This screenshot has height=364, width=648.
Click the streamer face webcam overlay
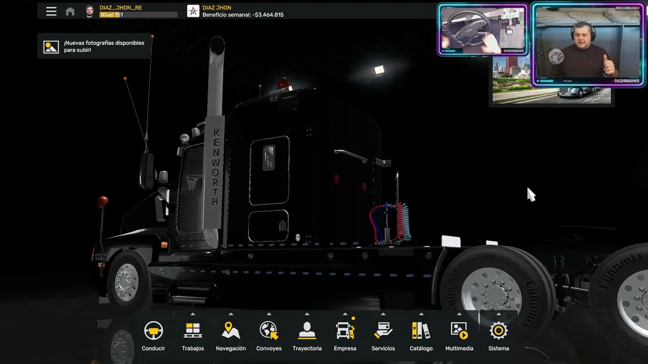click(x=588, y=43)
